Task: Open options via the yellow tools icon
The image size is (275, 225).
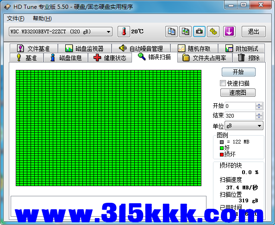Action: coord(213,31)
